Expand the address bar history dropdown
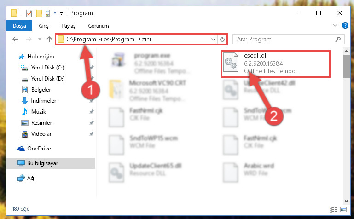 click(x=213, y=39)
